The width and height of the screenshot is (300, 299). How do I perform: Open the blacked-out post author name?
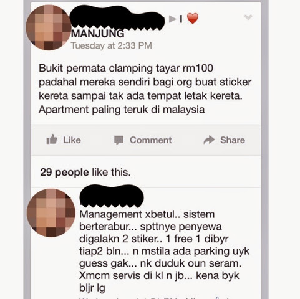117,18
